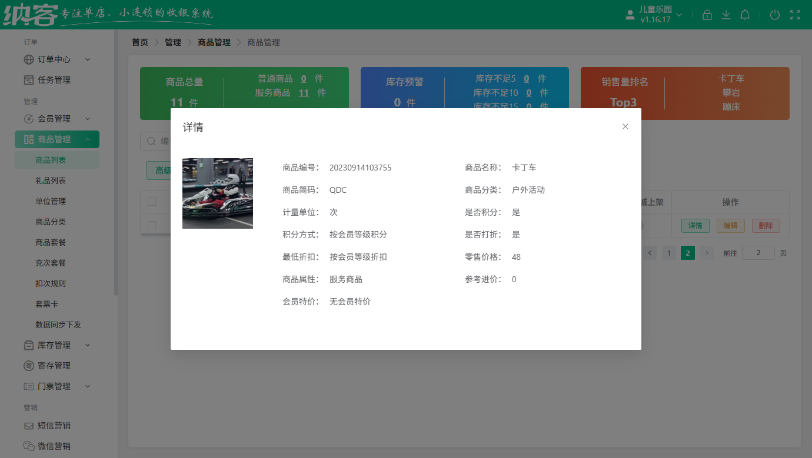Click the power/logout icon
This screenshot has width=812, height=458.
775,15
